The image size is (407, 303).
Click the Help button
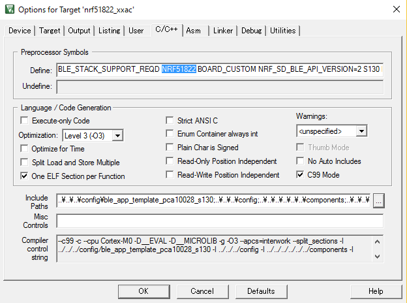click(x=376, y=291)
